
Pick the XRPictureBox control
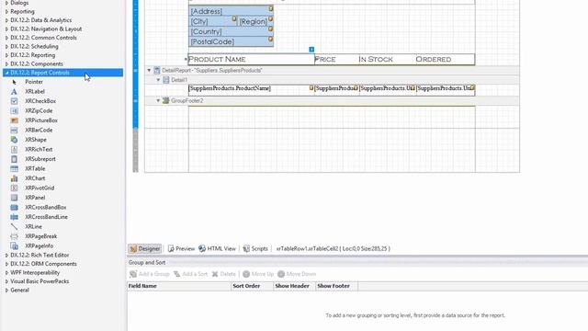pos(41,120)
